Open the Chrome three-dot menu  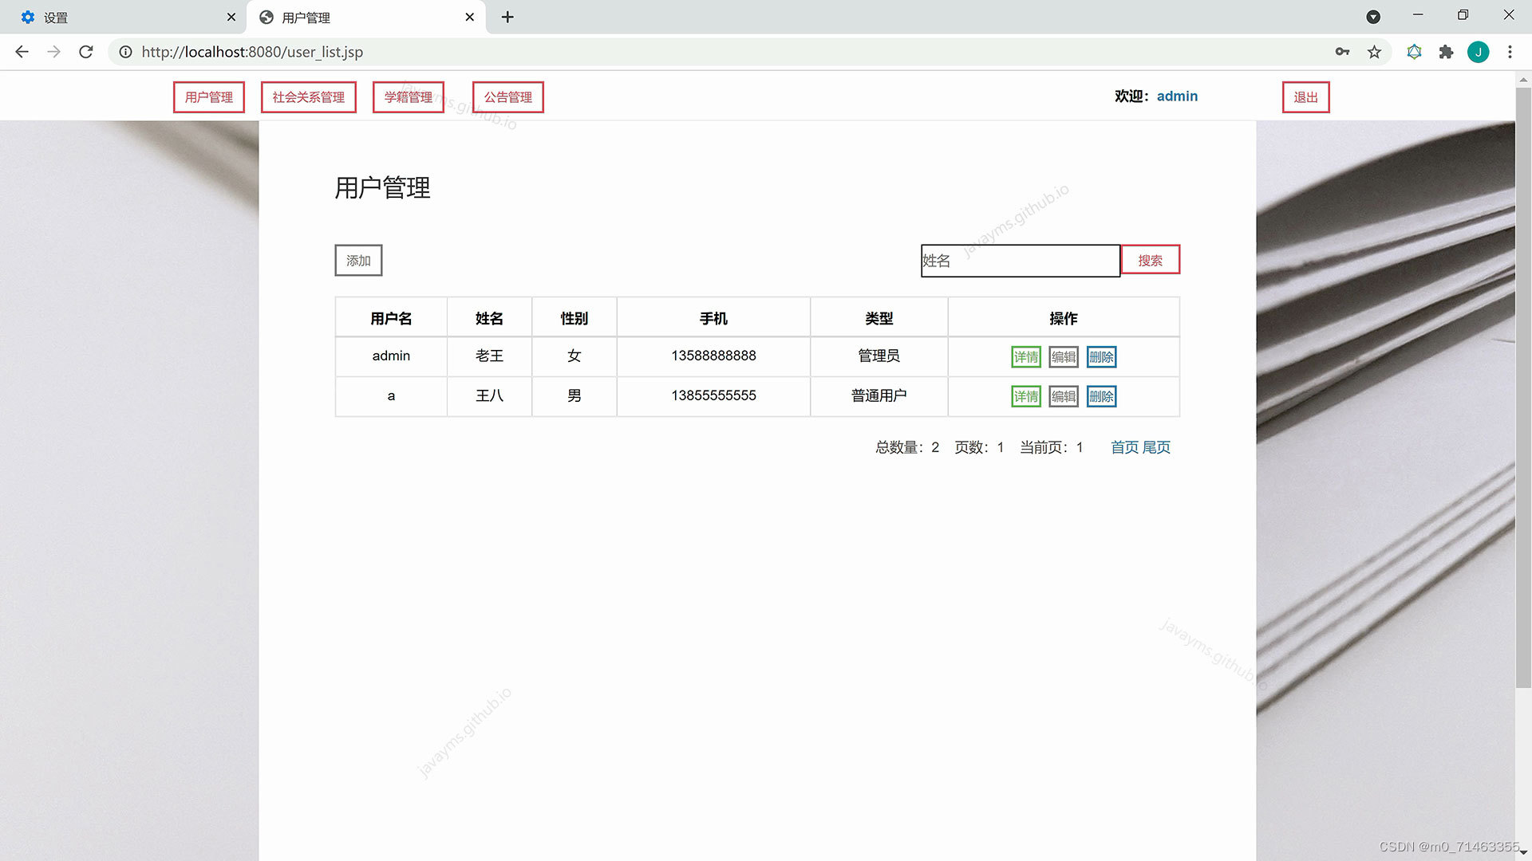pyautogui.click(x=1510, y=52)
